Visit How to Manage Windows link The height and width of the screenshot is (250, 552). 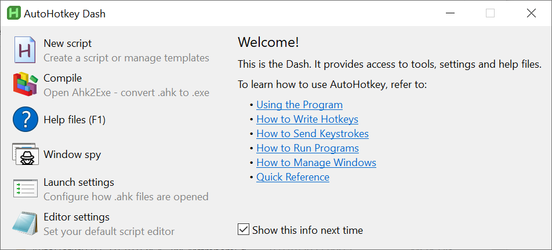pyautogui.click(x=316, y=163)
